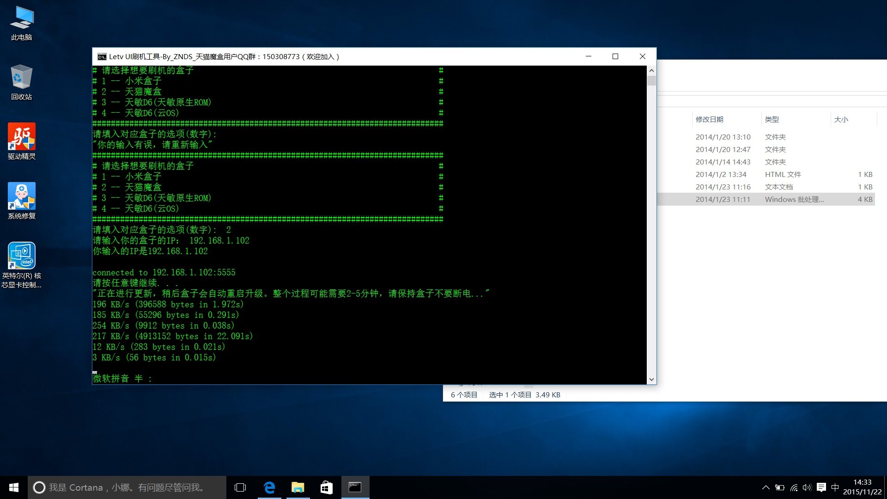Close the Letv UI console window
The width and height of the screenshot is (887, 499).
[x=643, y=56]
